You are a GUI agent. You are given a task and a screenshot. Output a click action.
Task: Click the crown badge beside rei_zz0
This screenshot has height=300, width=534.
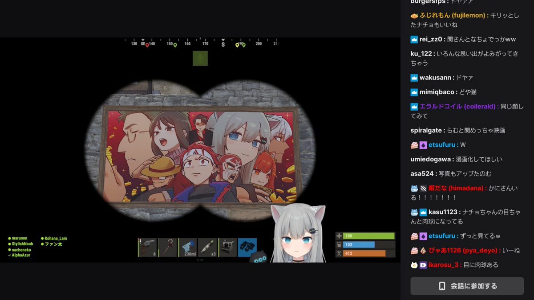[x=414, y=39]
